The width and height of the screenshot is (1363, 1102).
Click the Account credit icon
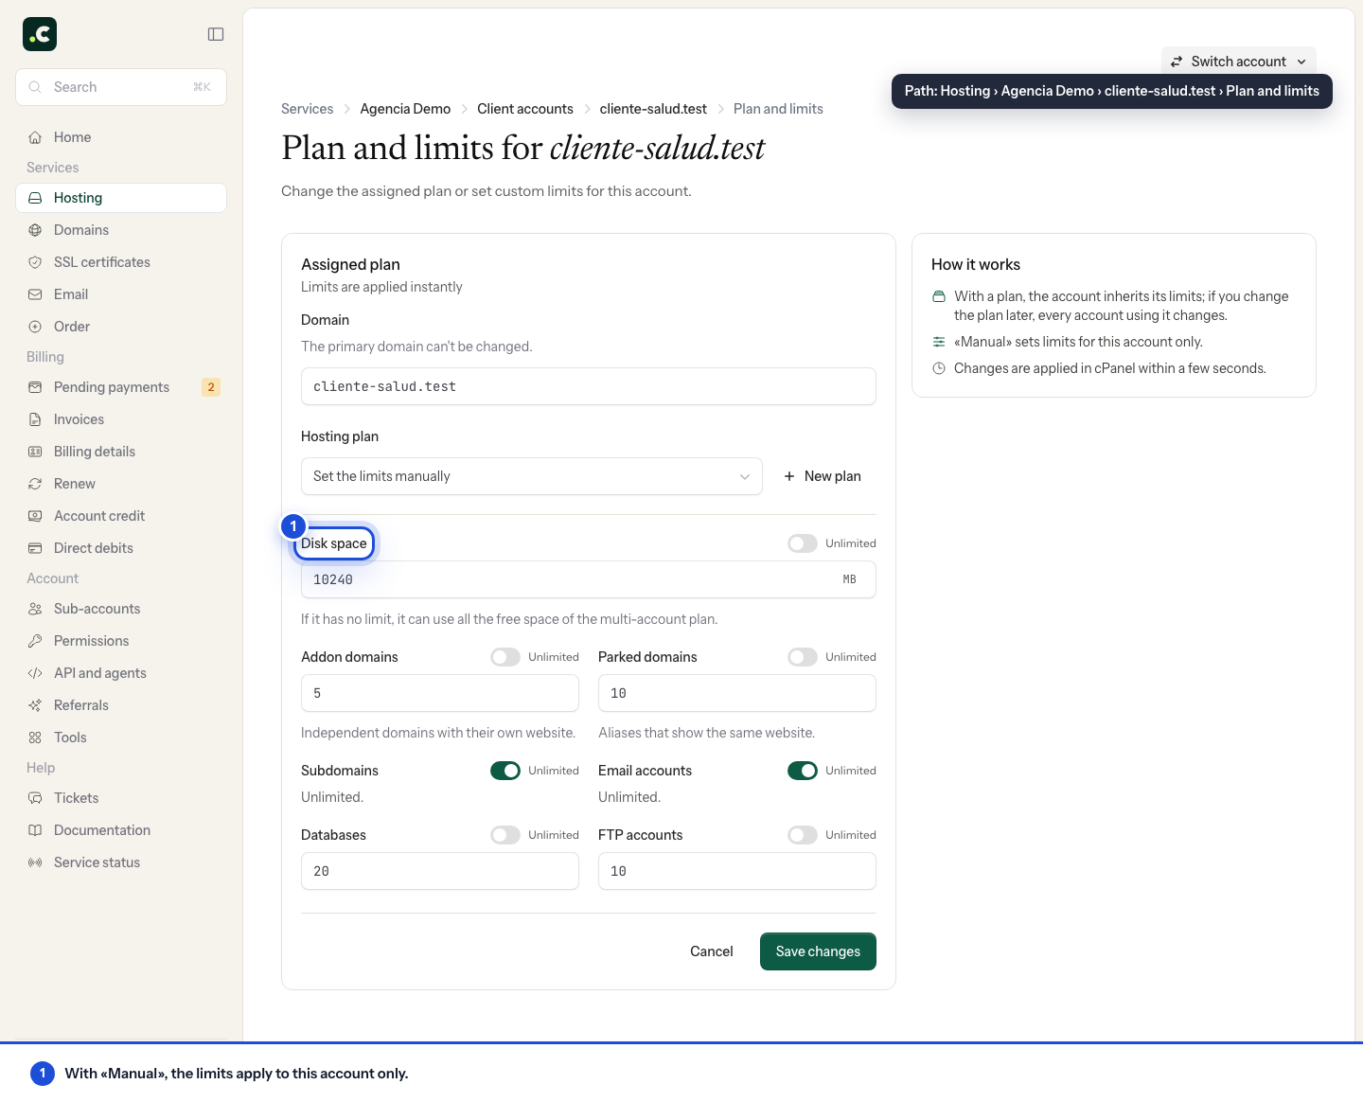click(35, 516)
